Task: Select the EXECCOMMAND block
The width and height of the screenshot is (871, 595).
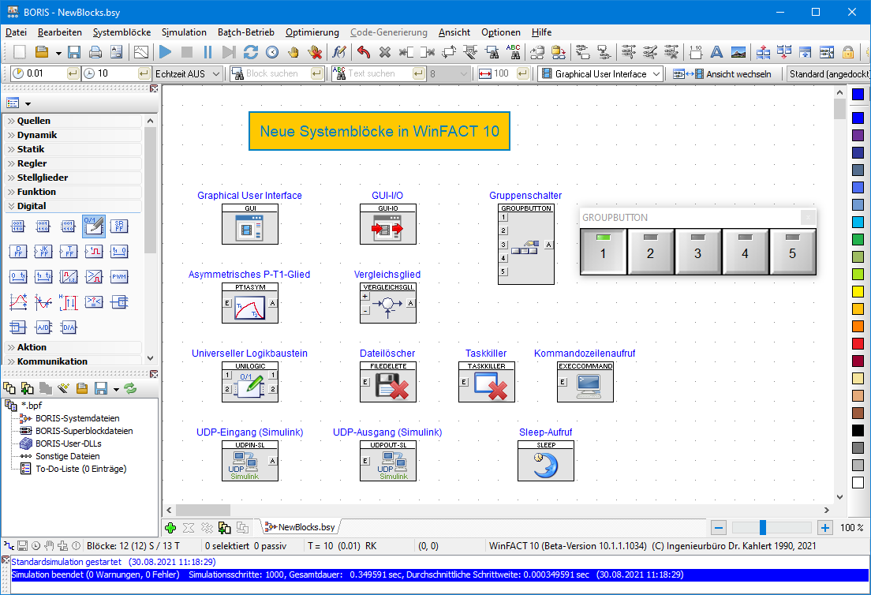Action: click(585, 382)
